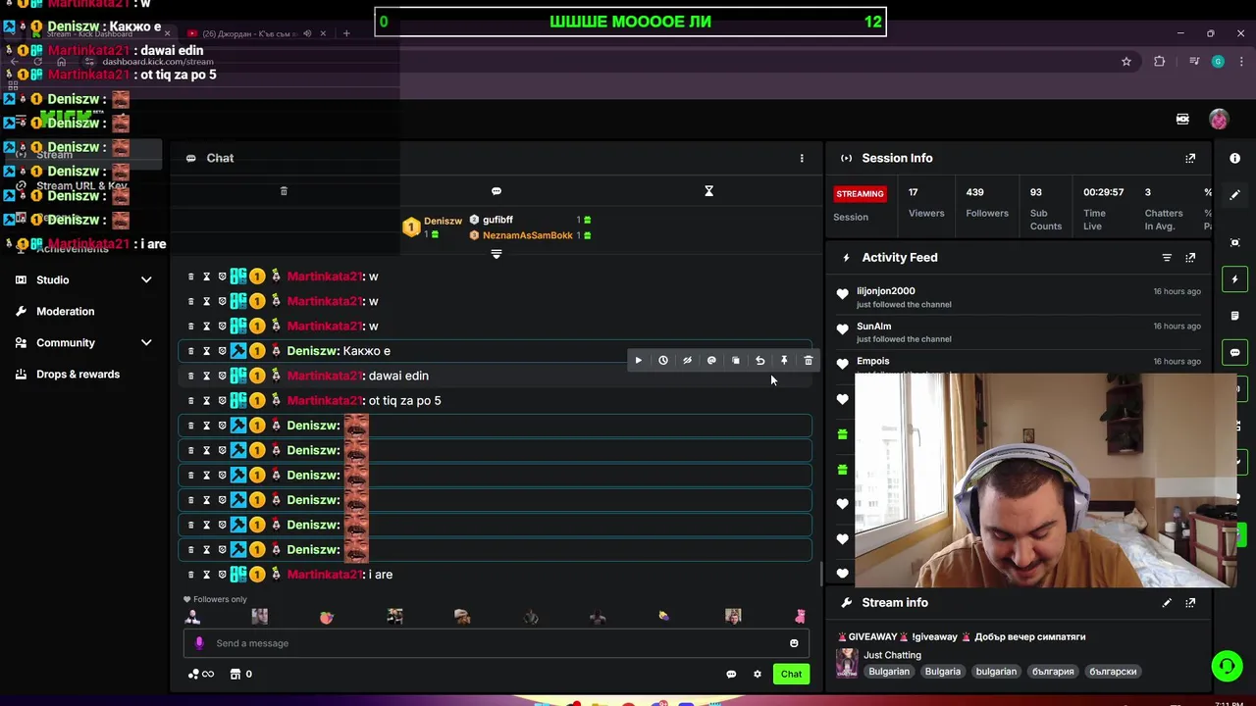1256x706 pixels.
Task: Click the info icon in the right sidebar
Action: [1235, 158]
